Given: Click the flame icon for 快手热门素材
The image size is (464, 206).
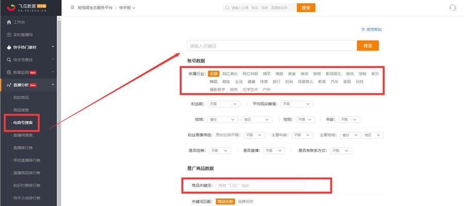Looking at the screenshot, I should pos(9,47).
